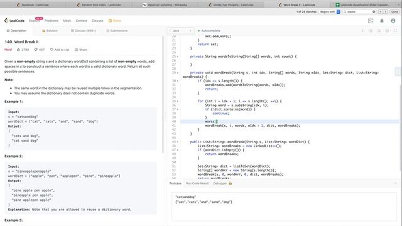The image size is (402, 226).
Task: Click the thumbs-down dislike icon
Action: tap(36, 50)
